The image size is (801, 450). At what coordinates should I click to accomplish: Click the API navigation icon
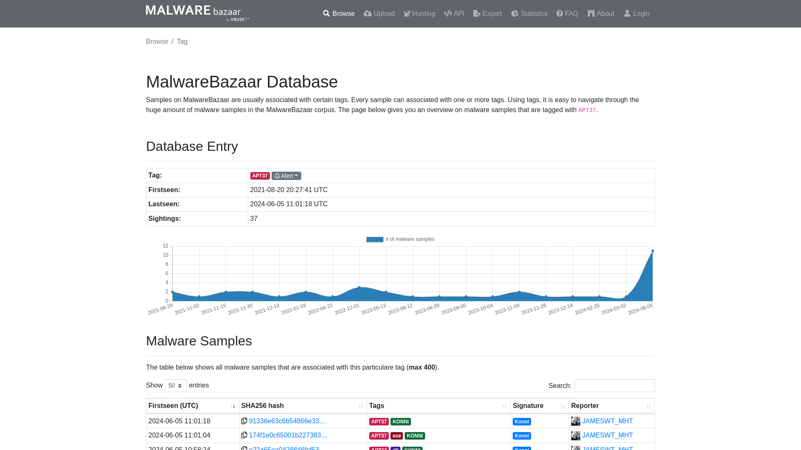coord(448,13)
